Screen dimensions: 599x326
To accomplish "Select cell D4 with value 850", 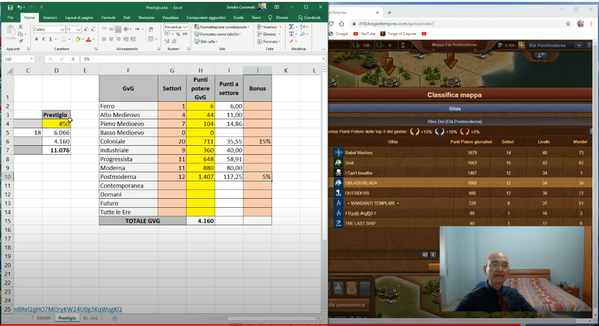I will [56, 123].
